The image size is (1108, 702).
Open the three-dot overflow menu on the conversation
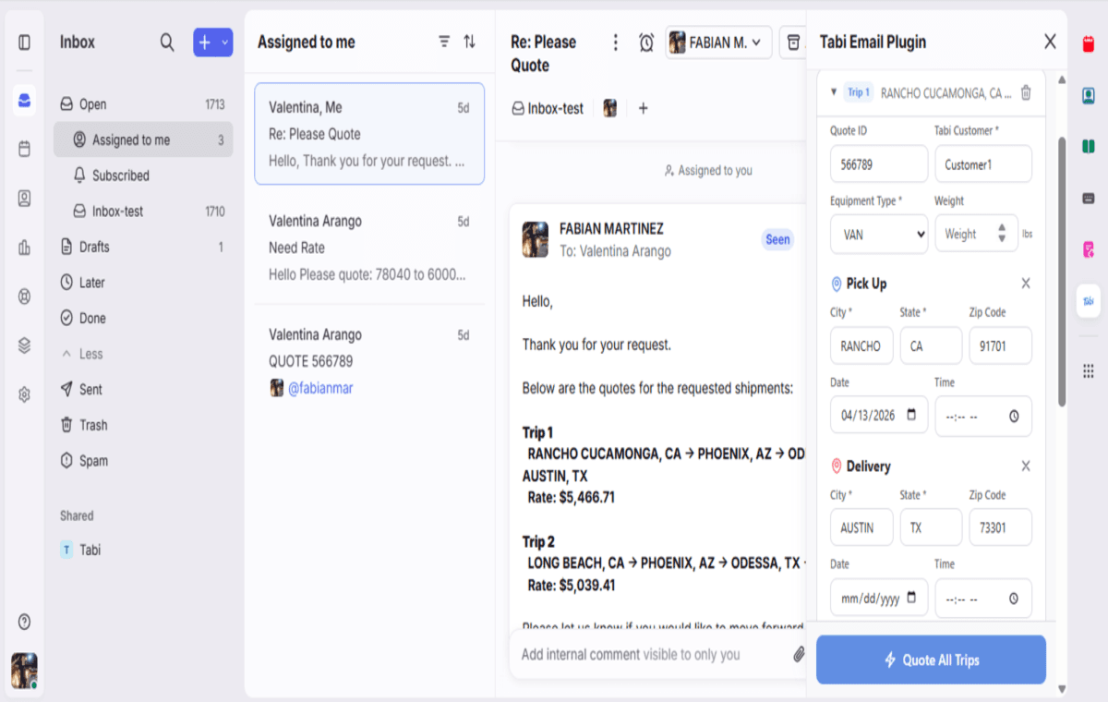pos(615,42)
